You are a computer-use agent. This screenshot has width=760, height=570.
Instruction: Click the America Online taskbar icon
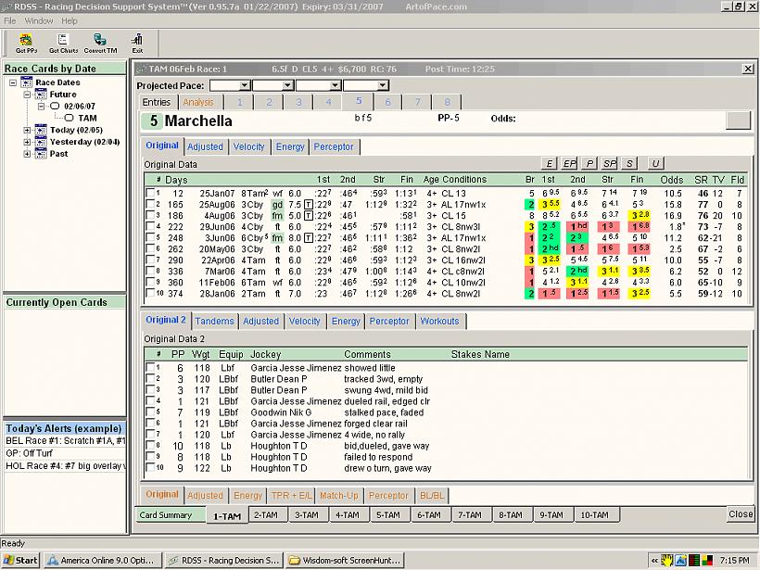(x=52, y=561)
